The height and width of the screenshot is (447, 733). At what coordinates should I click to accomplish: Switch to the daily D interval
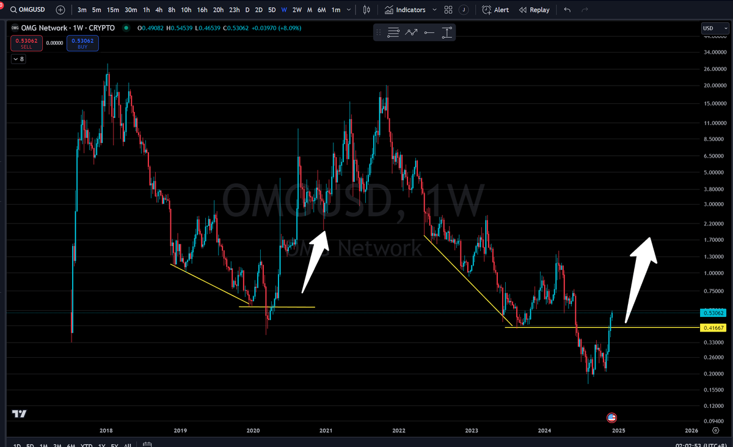(x=247, y=10)
